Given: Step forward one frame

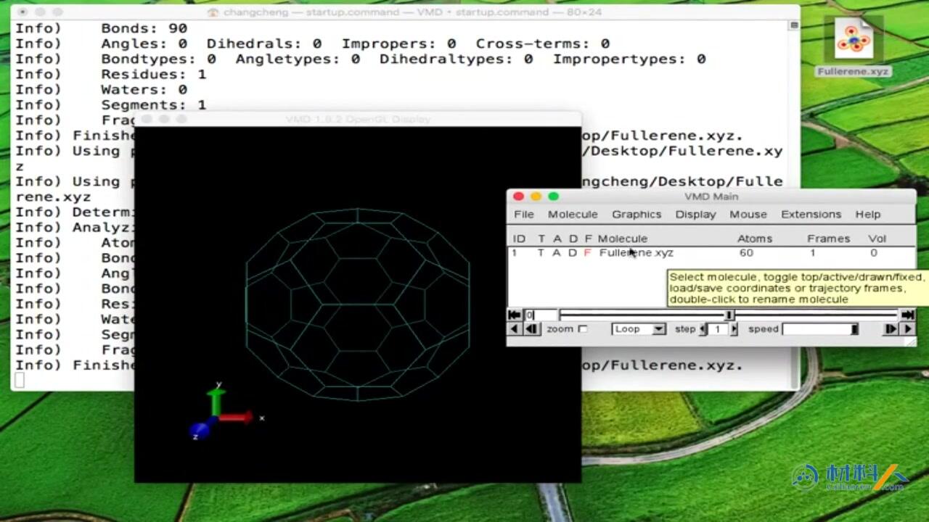Looking at the screenshot, I should tap(891, 329).
